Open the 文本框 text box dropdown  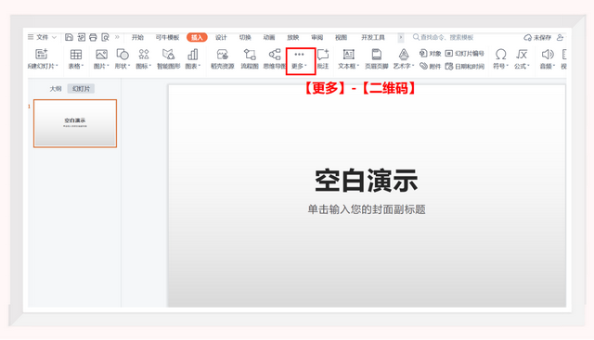[x=348, y=59]
